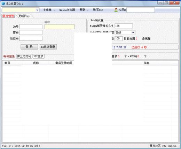Viewport: 181px width, 149px height.
Task: Open the 主菜单 menu
Action: click(49, 10)
